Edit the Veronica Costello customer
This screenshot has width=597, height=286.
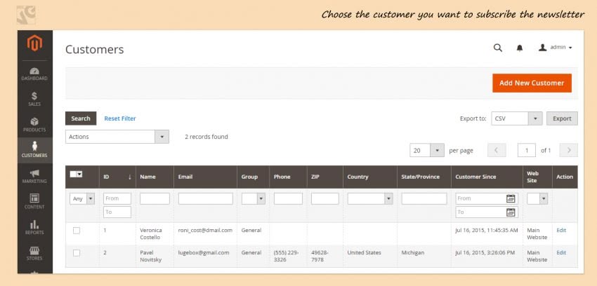[561, 230]
